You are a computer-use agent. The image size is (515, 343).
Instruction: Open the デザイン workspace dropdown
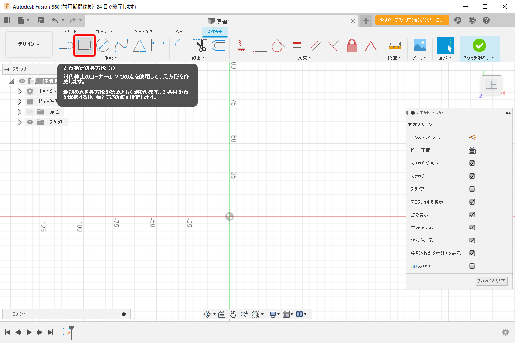(x=29, y=45)
